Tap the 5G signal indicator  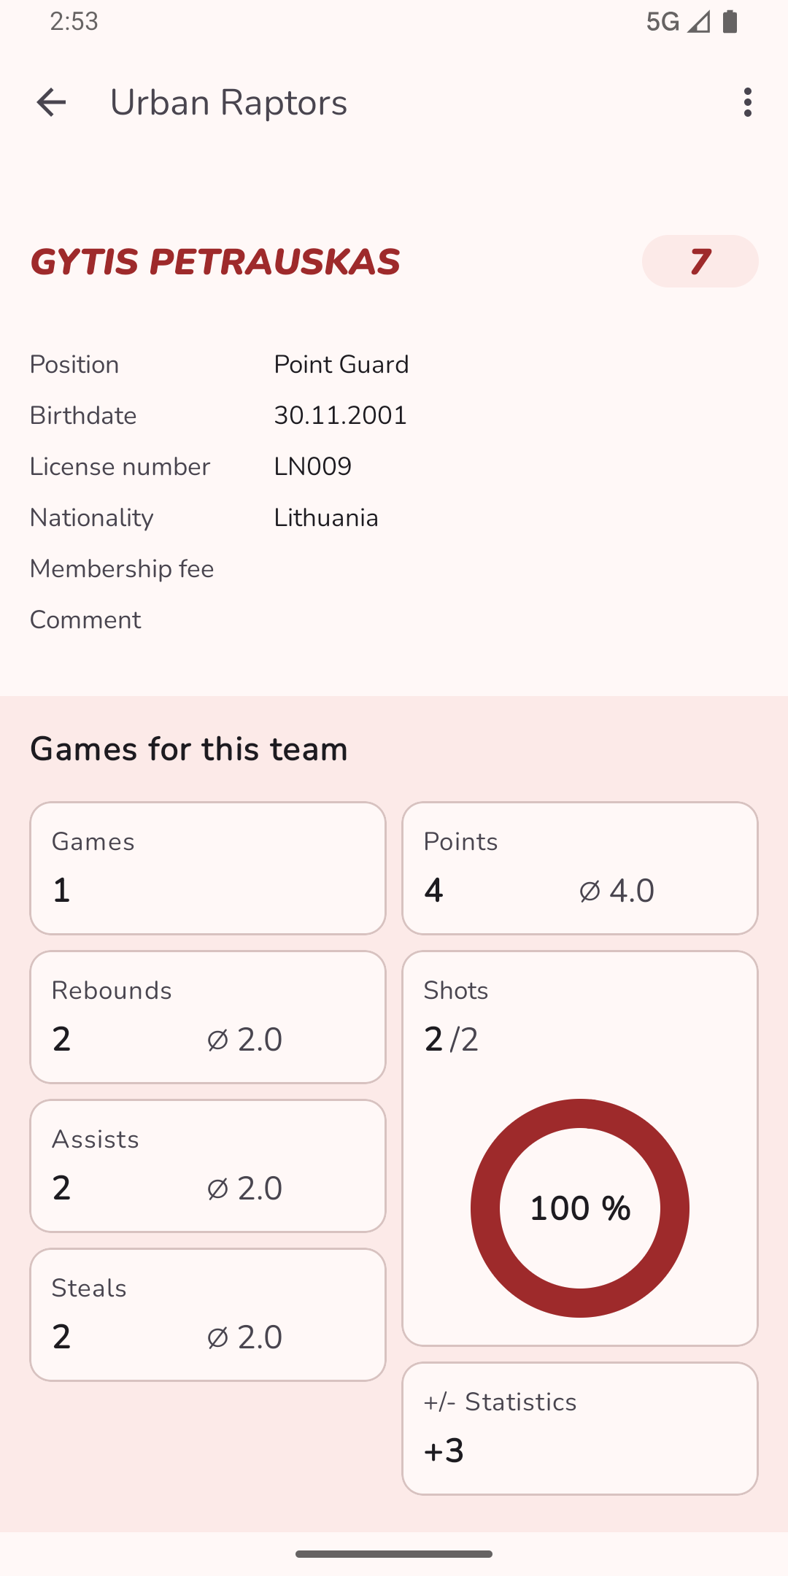tap(663, 22)
